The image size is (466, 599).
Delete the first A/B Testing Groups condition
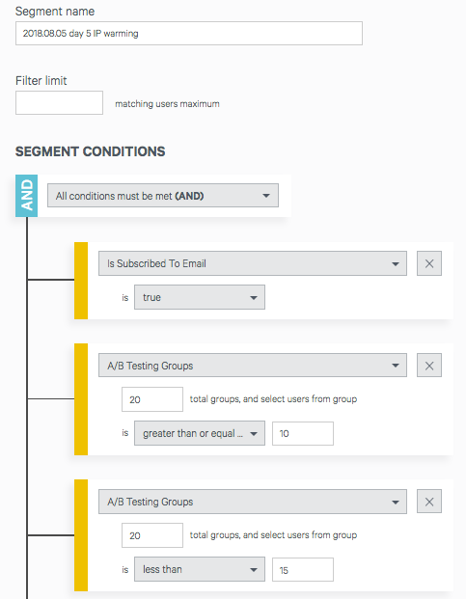click(429, 366)
